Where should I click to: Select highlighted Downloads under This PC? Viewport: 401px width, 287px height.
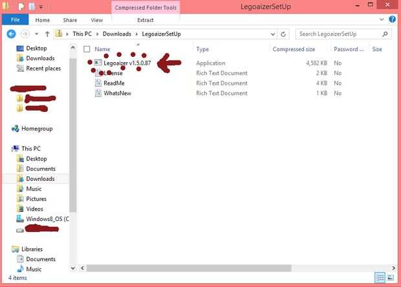pyautogui.click(x=40, y=178)
